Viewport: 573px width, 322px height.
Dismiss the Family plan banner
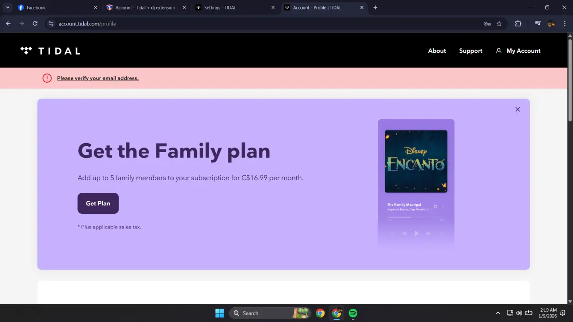point(517,110)
